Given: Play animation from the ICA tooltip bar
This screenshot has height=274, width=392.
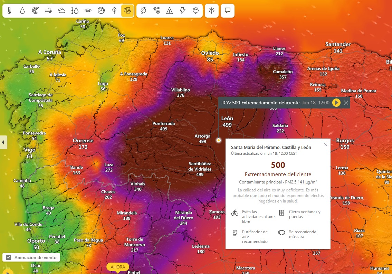Looking at the screenshot, I should pos(336,103).
